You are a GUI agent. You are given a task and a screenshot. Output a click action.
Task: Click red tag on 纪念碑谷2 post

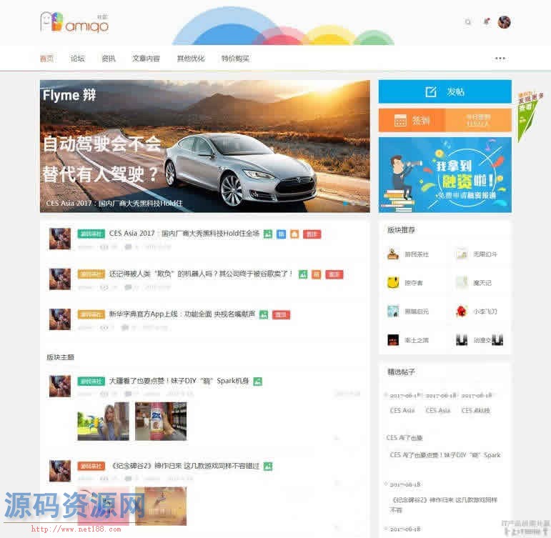tap(91, 467)
